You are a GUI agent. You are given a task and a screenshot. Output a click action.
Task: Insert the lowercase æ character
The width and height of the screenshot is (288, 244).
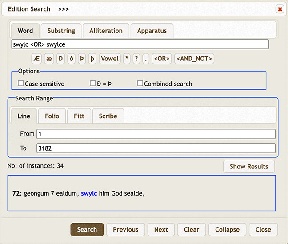click(49, 59)
